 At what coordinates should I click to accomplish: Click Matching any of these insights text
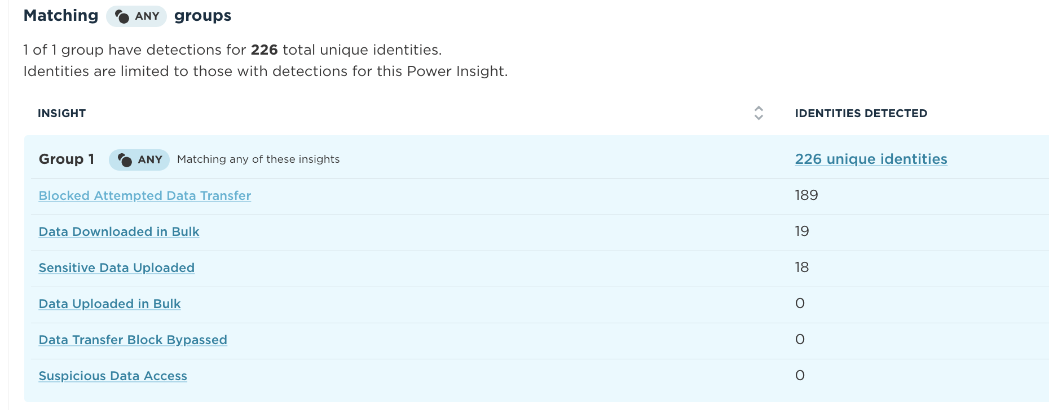(258, 159)
